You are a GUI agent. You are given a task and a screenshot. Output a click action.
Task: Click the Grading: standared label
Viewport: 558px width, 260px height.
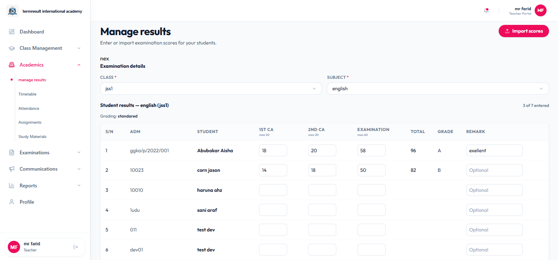coord(119,116)
